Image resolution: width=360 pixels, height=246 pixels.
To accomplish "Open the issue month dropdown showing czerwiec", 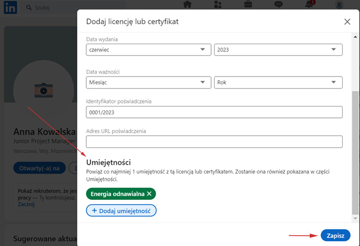I will [x=148, y=50].
